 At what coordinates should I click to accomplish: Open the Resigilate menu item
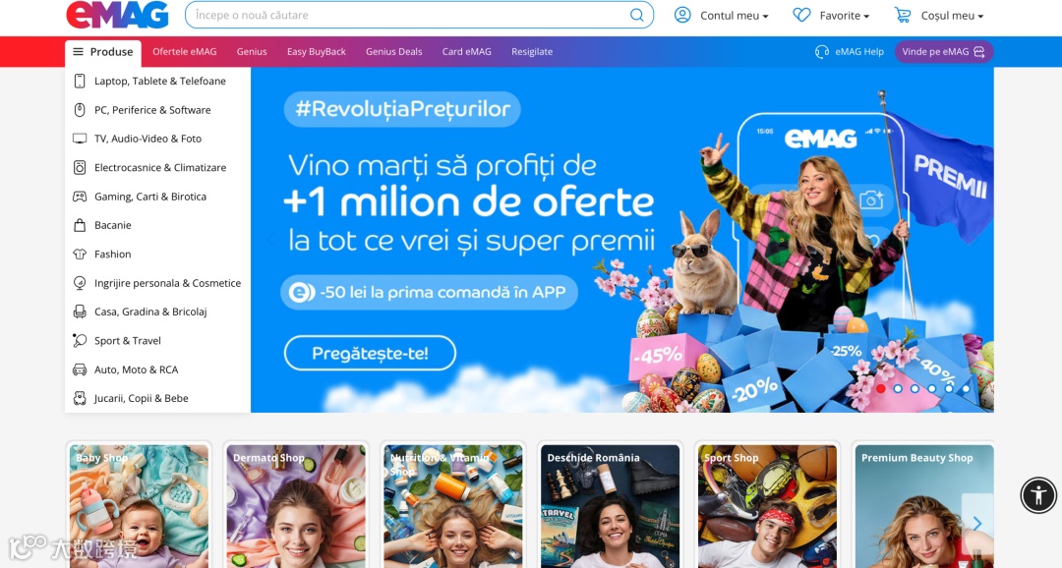coord(532,51)
